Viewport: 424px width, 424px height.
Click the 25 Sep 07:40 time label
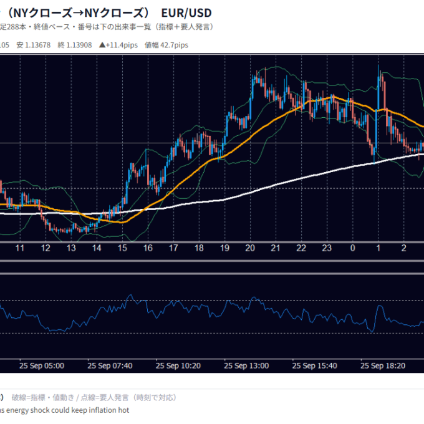pyautogui.click(x=110, y=366)
